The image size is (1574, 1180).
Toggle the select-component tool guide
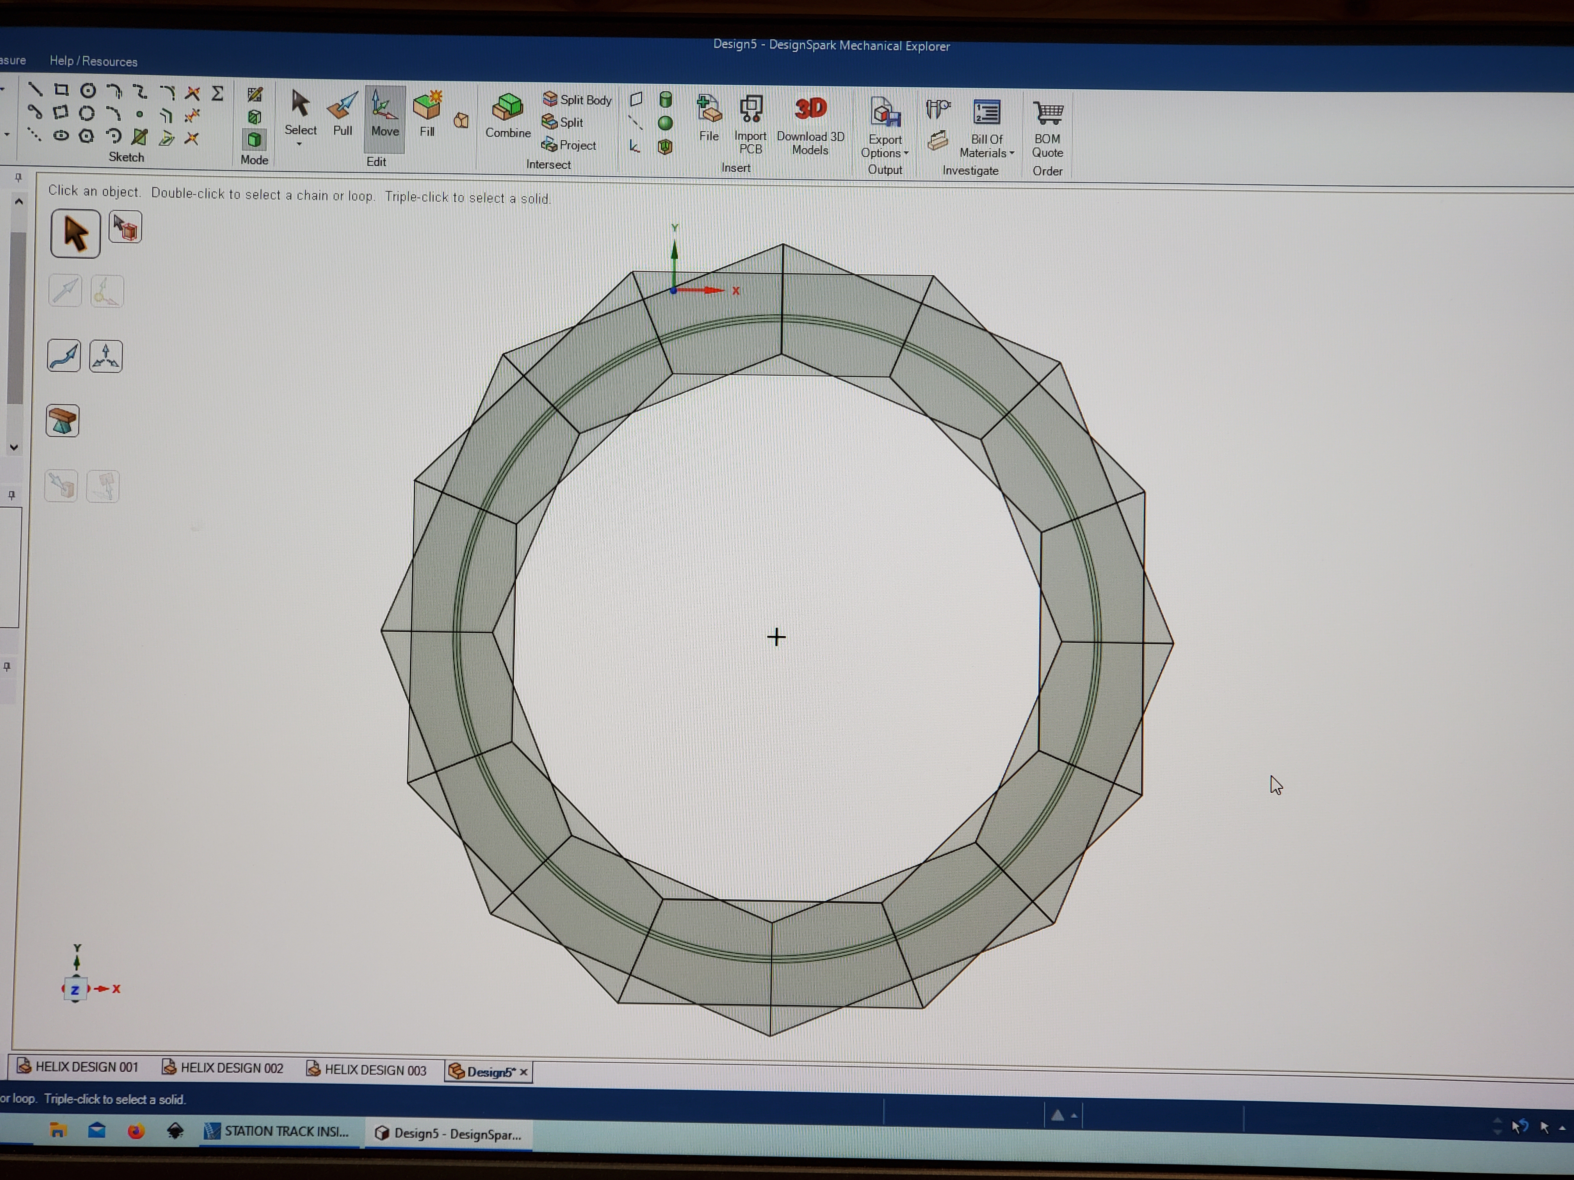[125, 227]
